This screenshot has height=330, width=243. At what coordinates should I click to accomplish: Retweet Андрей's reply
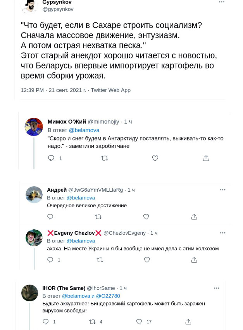[98, 217]
